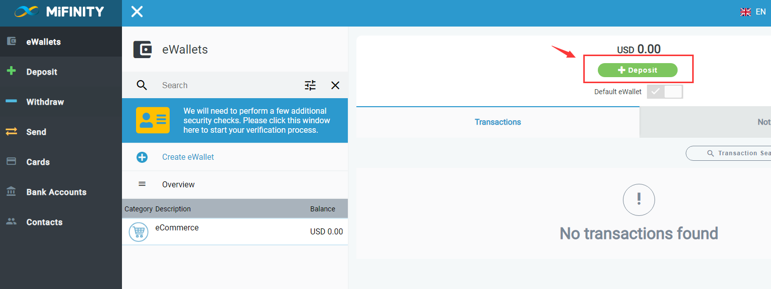Click the magnifier search icon

tap(142, 85)
